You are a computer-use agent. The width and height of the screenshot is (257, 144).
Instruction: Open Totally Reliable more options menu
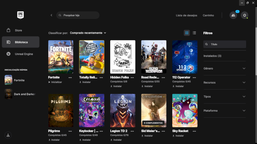pos(101,78)
